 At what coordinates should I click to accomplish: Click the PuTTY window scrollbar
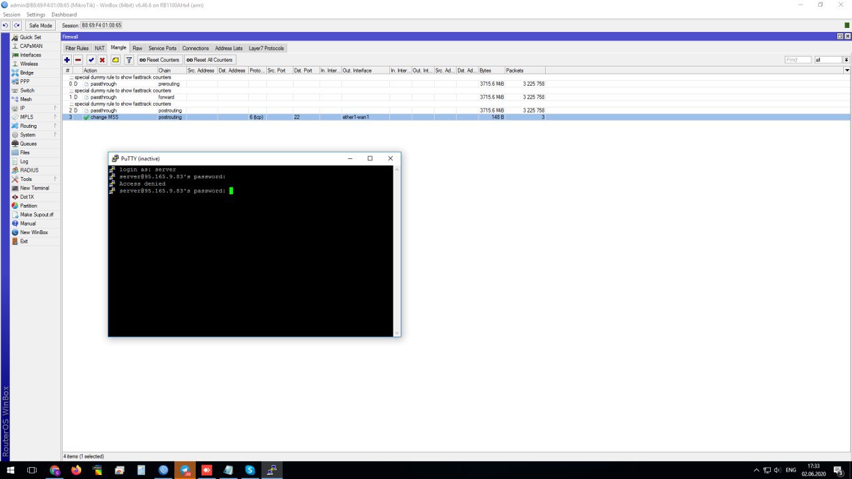[397, 251]
